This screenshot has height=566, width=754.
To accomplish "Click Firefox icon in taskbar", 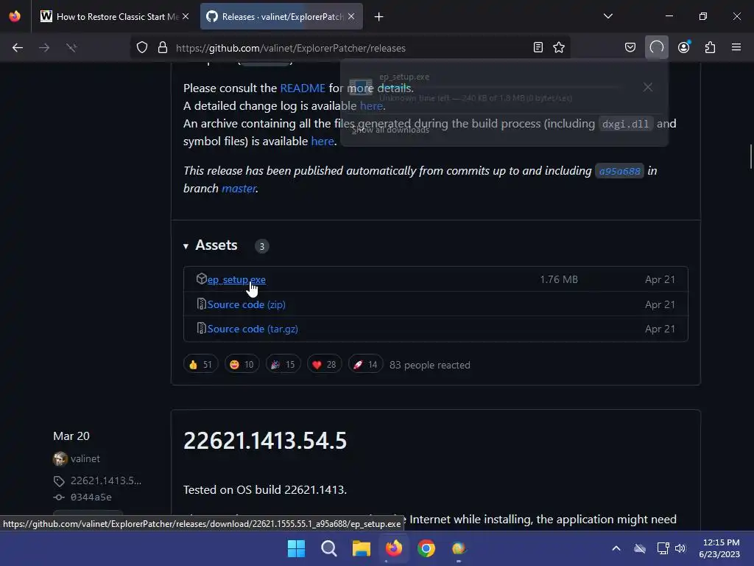I will (394, 548).
